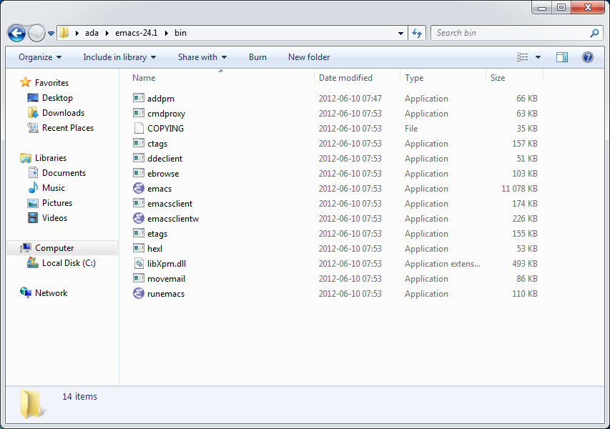Select the COPYING blank file icon
Screen dimensions: 610x429
[139, 129]
